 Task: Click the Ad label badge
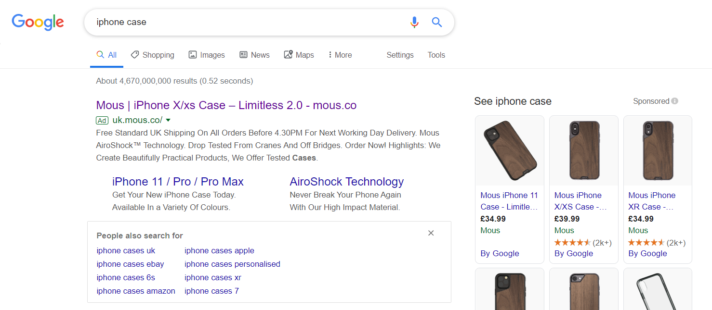[102, 120]
